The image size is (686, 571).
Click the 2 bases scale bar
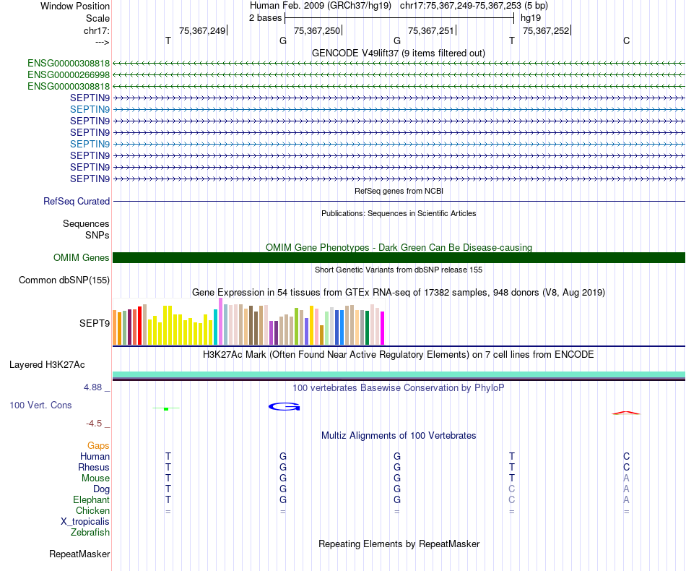(x=399, y=18)
